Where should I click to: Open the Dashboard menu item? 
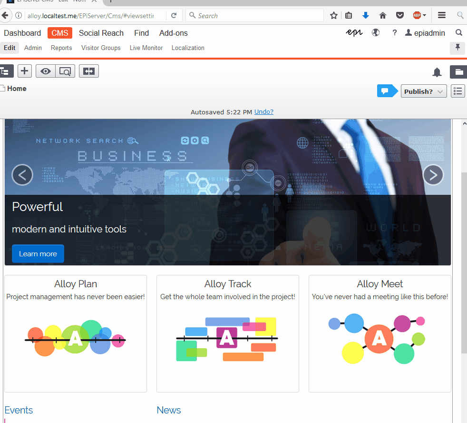tap(22, 33)
